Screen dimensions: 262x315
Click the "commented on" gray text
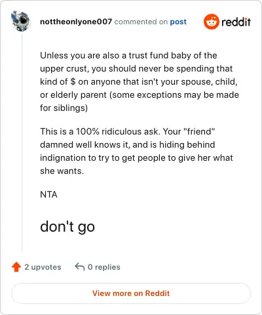(x=141, y=22)
